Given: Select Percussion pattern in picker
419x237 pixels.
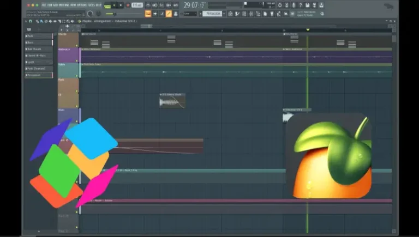Looking at the screenshot, I should pos(39,75).
